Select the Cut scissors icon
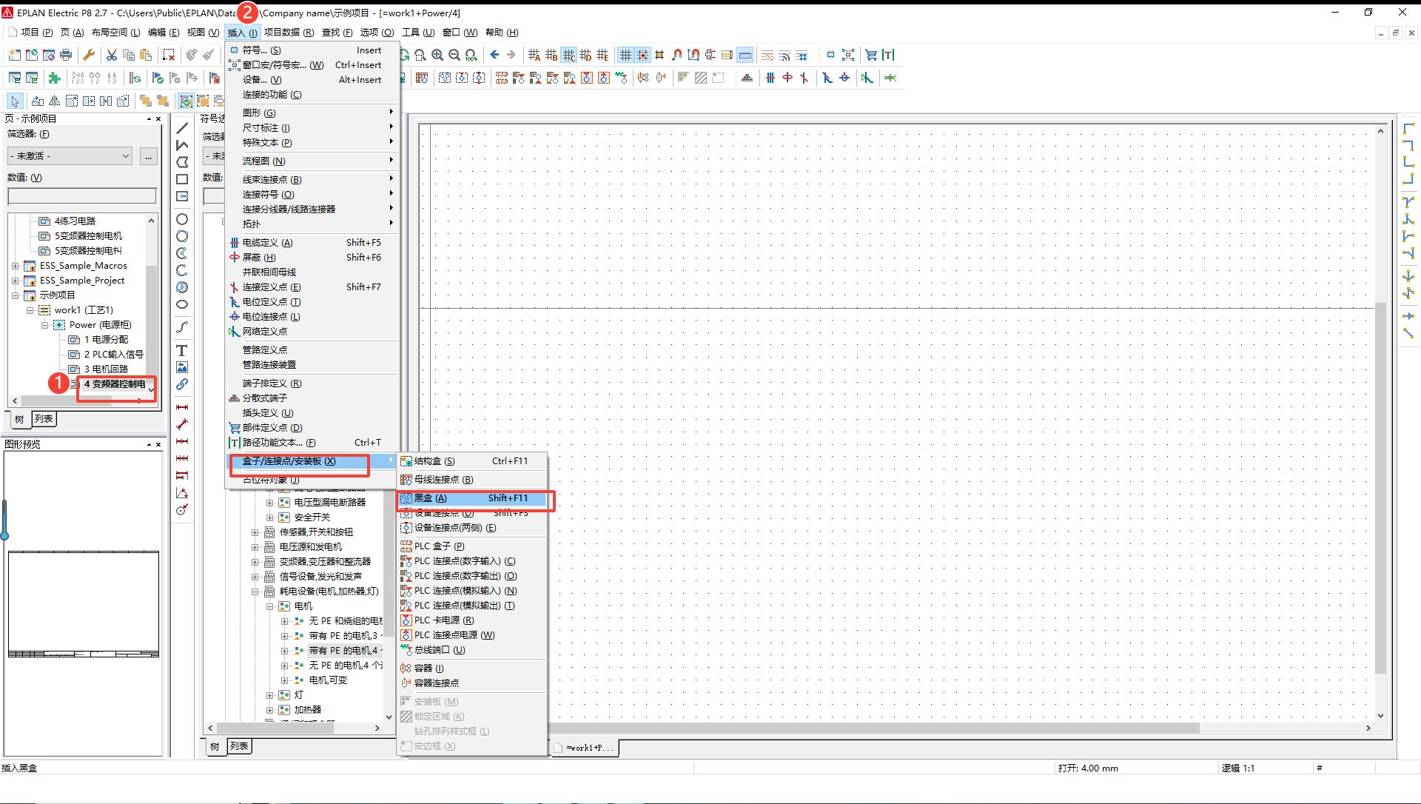The width and height of the screenshot is (1421, 804). [111, 55]
